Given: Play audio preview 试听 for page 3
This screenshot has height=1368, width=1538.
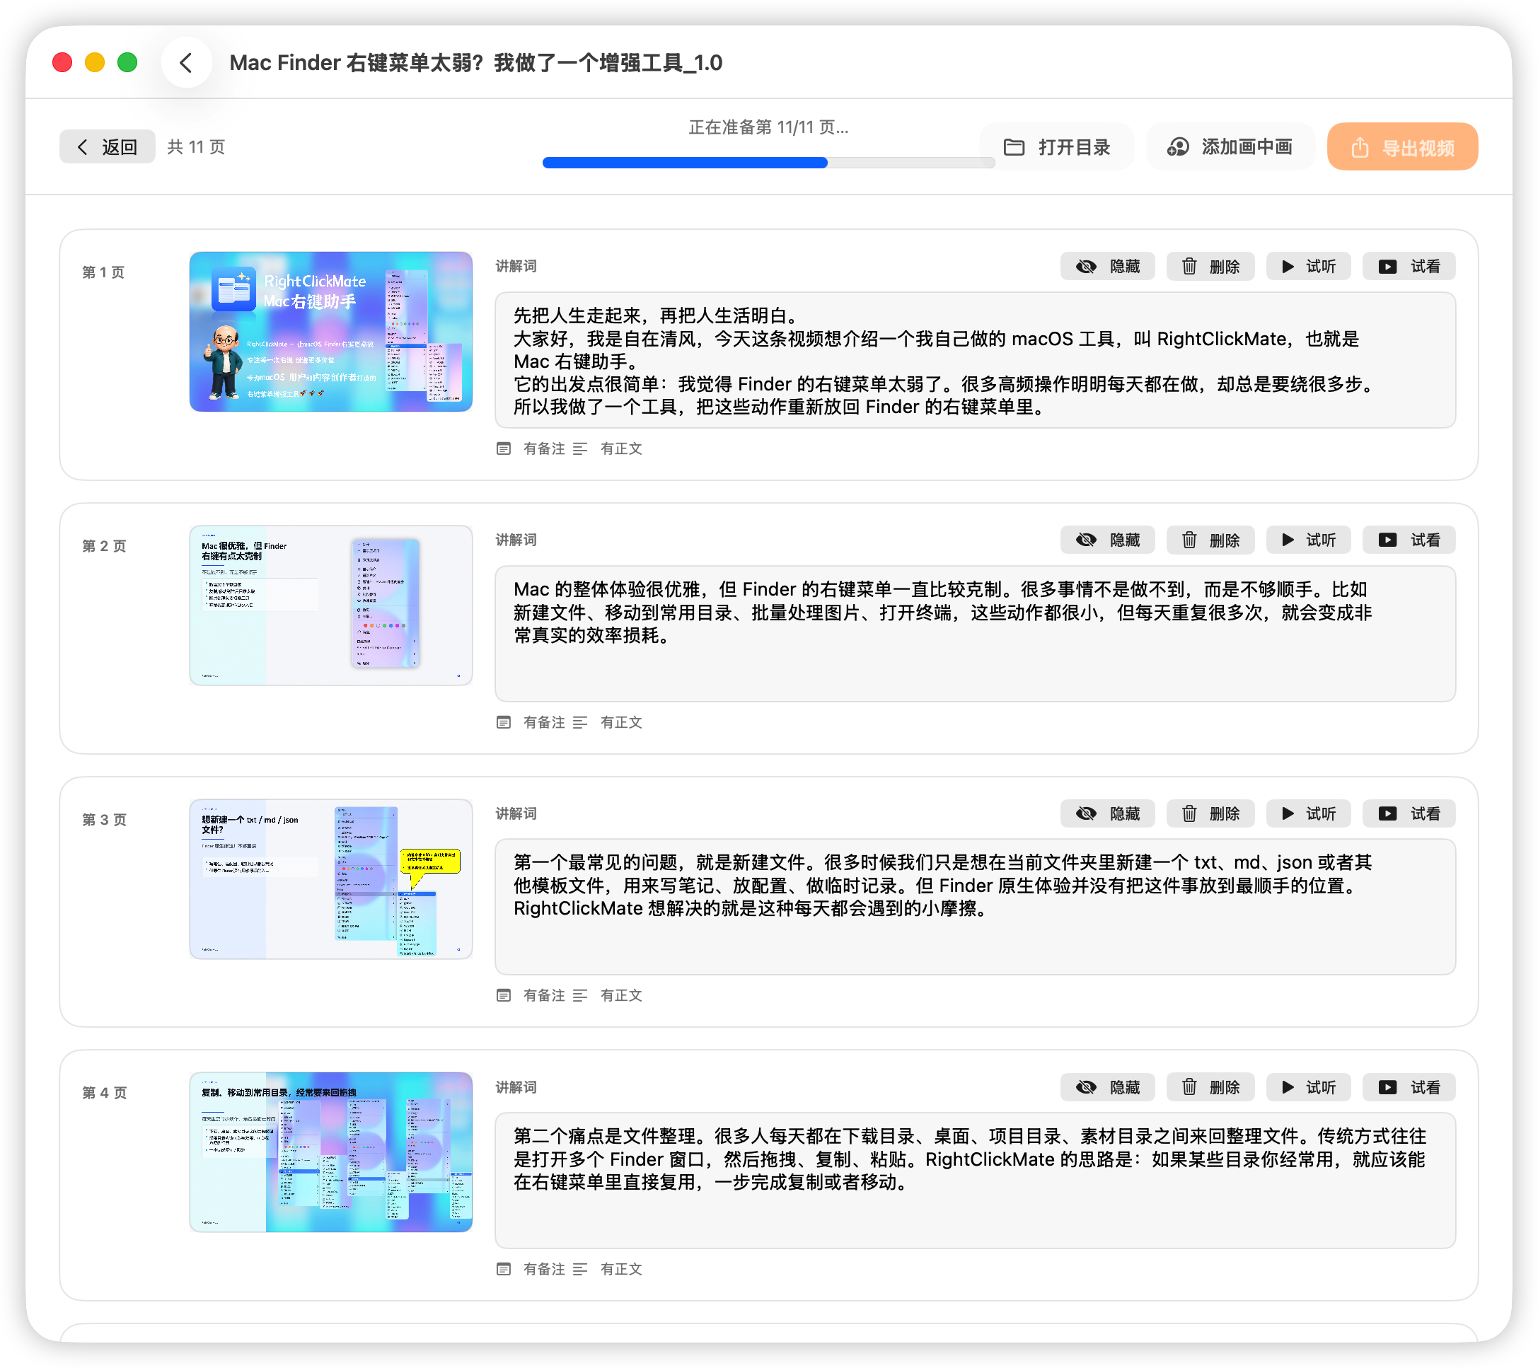Looking at the screenshot, I should (x=1309, y=813).
